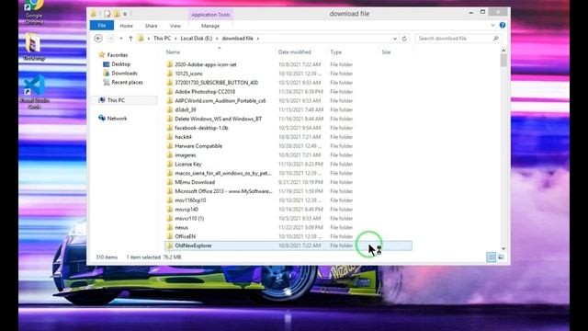Click vertical scrollbar thumb
Viewport: 588px width, 331px height.
503,61
